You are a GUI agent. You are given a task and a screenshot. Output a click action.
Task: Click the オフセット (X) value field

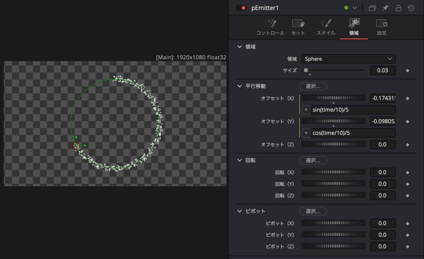coord(383,98)
